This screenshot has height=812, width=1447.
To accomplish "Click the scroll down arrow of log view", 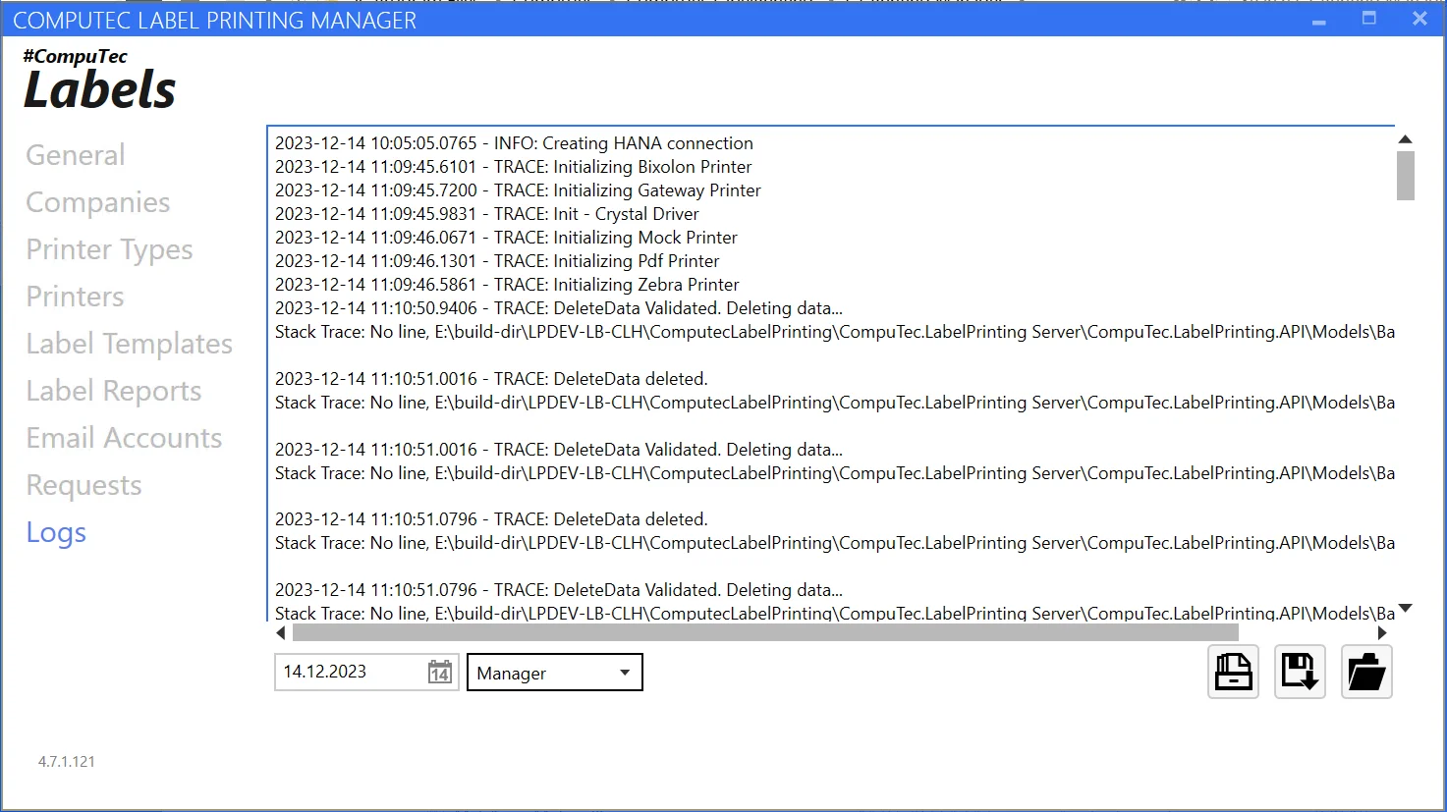I will pyautogui.click(x=1405, y=609).
